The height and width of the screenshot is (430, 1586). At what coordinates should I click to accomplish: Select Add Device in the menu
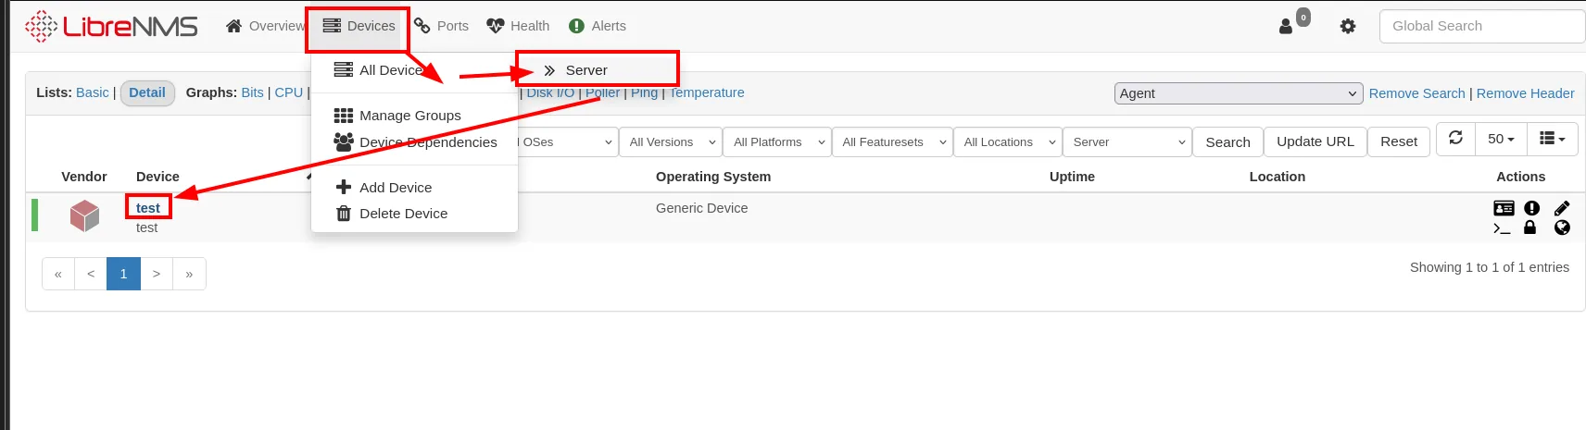coord(384,188)
